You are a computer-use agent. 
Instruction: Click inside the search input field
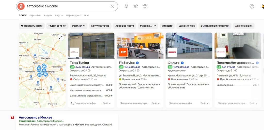67,6
